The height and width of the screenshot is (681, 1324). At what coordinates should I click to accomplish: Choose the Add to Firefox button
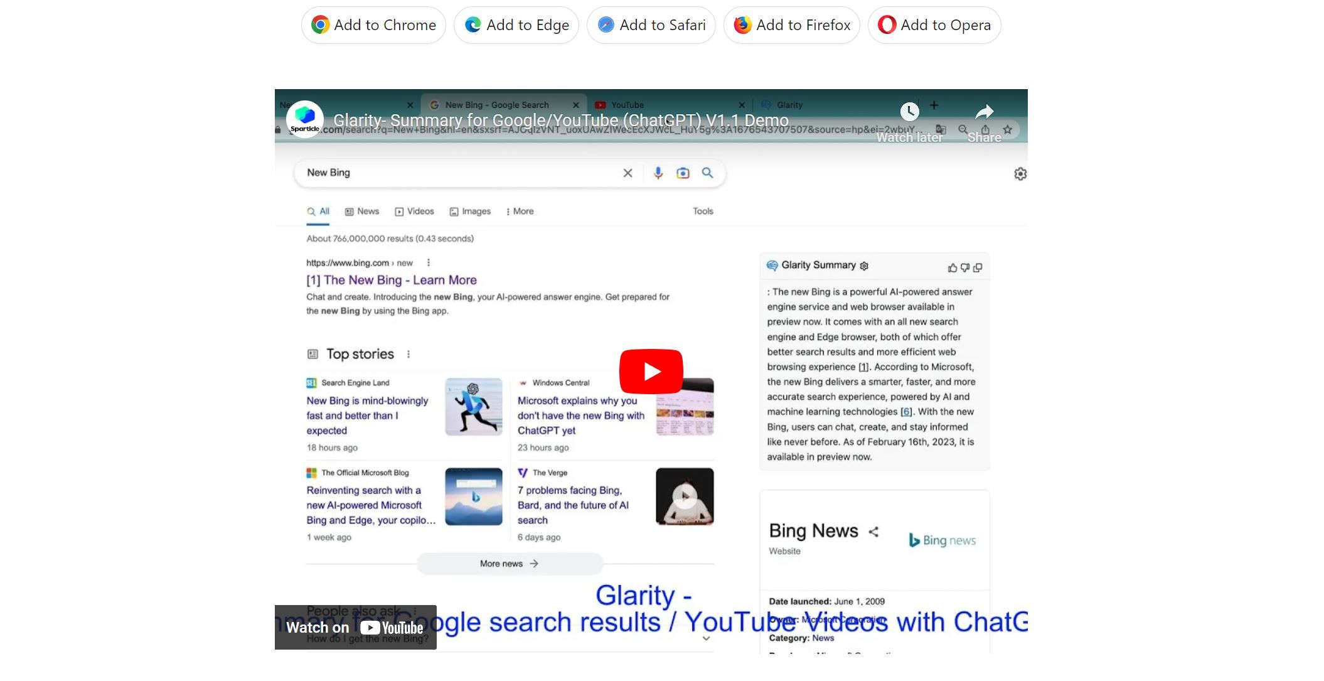click(792, 25)
